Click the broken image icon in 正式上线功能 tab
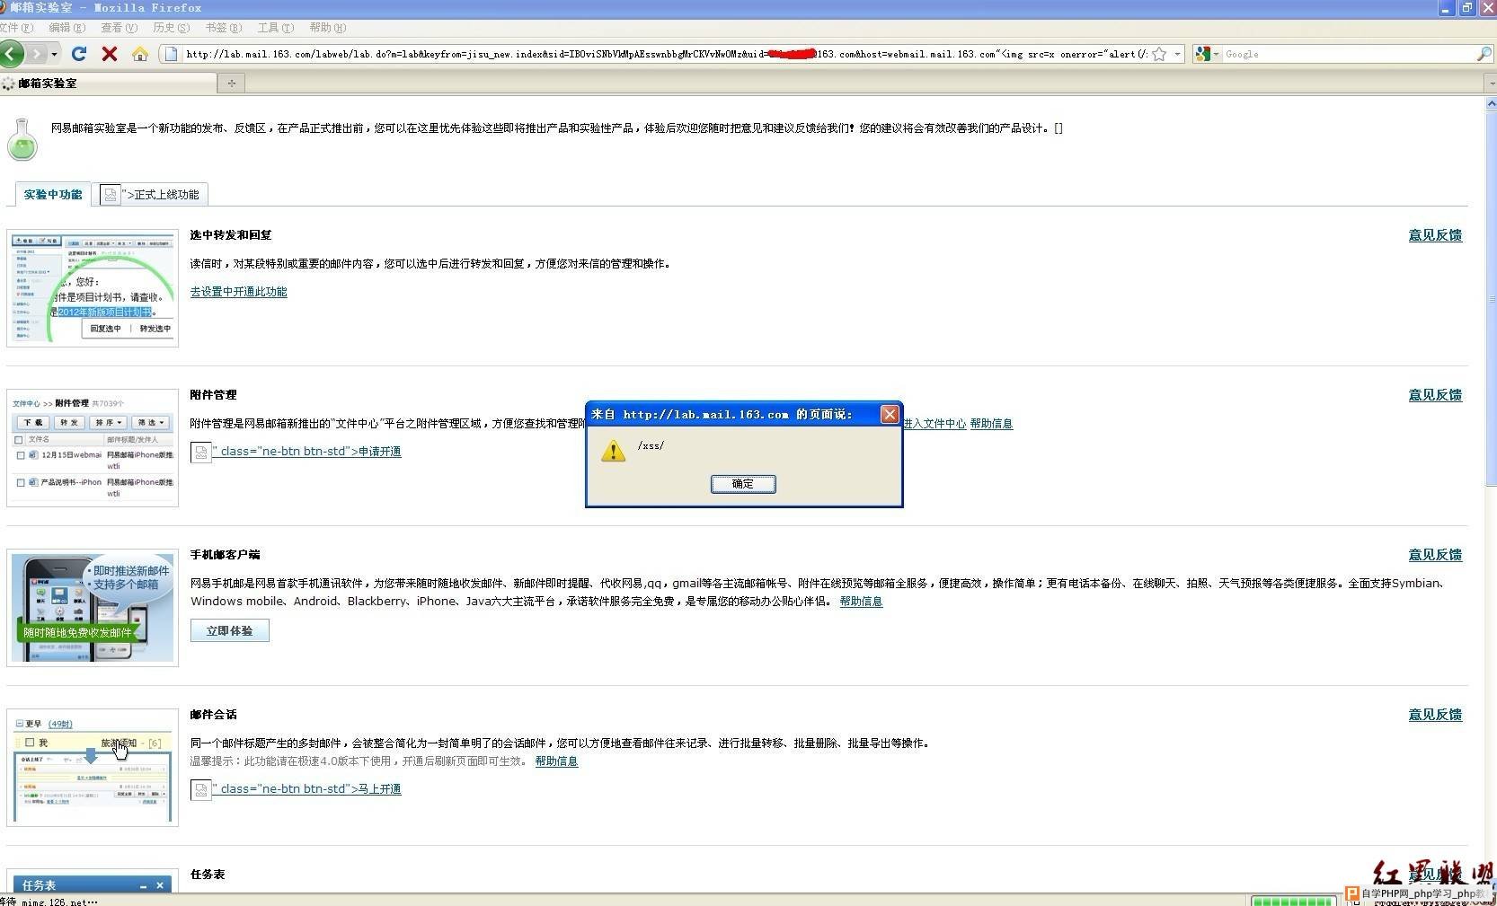 pos(110,195)
